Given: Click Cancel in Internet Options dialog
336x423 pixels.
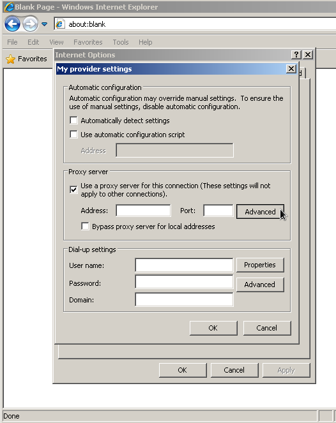Looking at the screenshot, I should (x=234, y=370).
